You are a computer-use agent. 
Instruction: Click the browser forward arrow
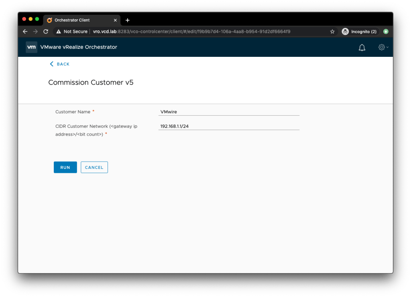[x=35, y=32]
